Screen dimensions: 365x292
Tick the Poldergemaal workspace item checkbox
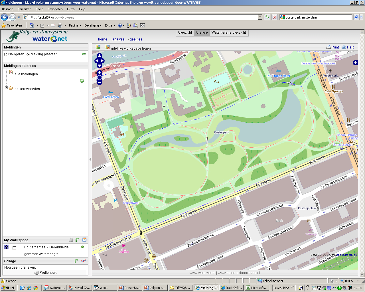click(14, 248)
